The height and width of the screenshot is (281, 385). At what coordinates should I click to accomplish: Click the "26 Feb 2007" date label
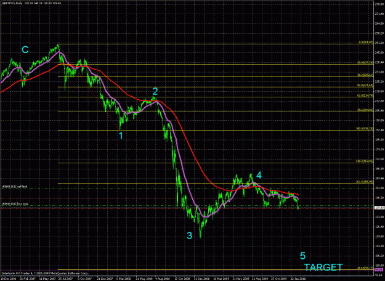click(x=26, y=279)
